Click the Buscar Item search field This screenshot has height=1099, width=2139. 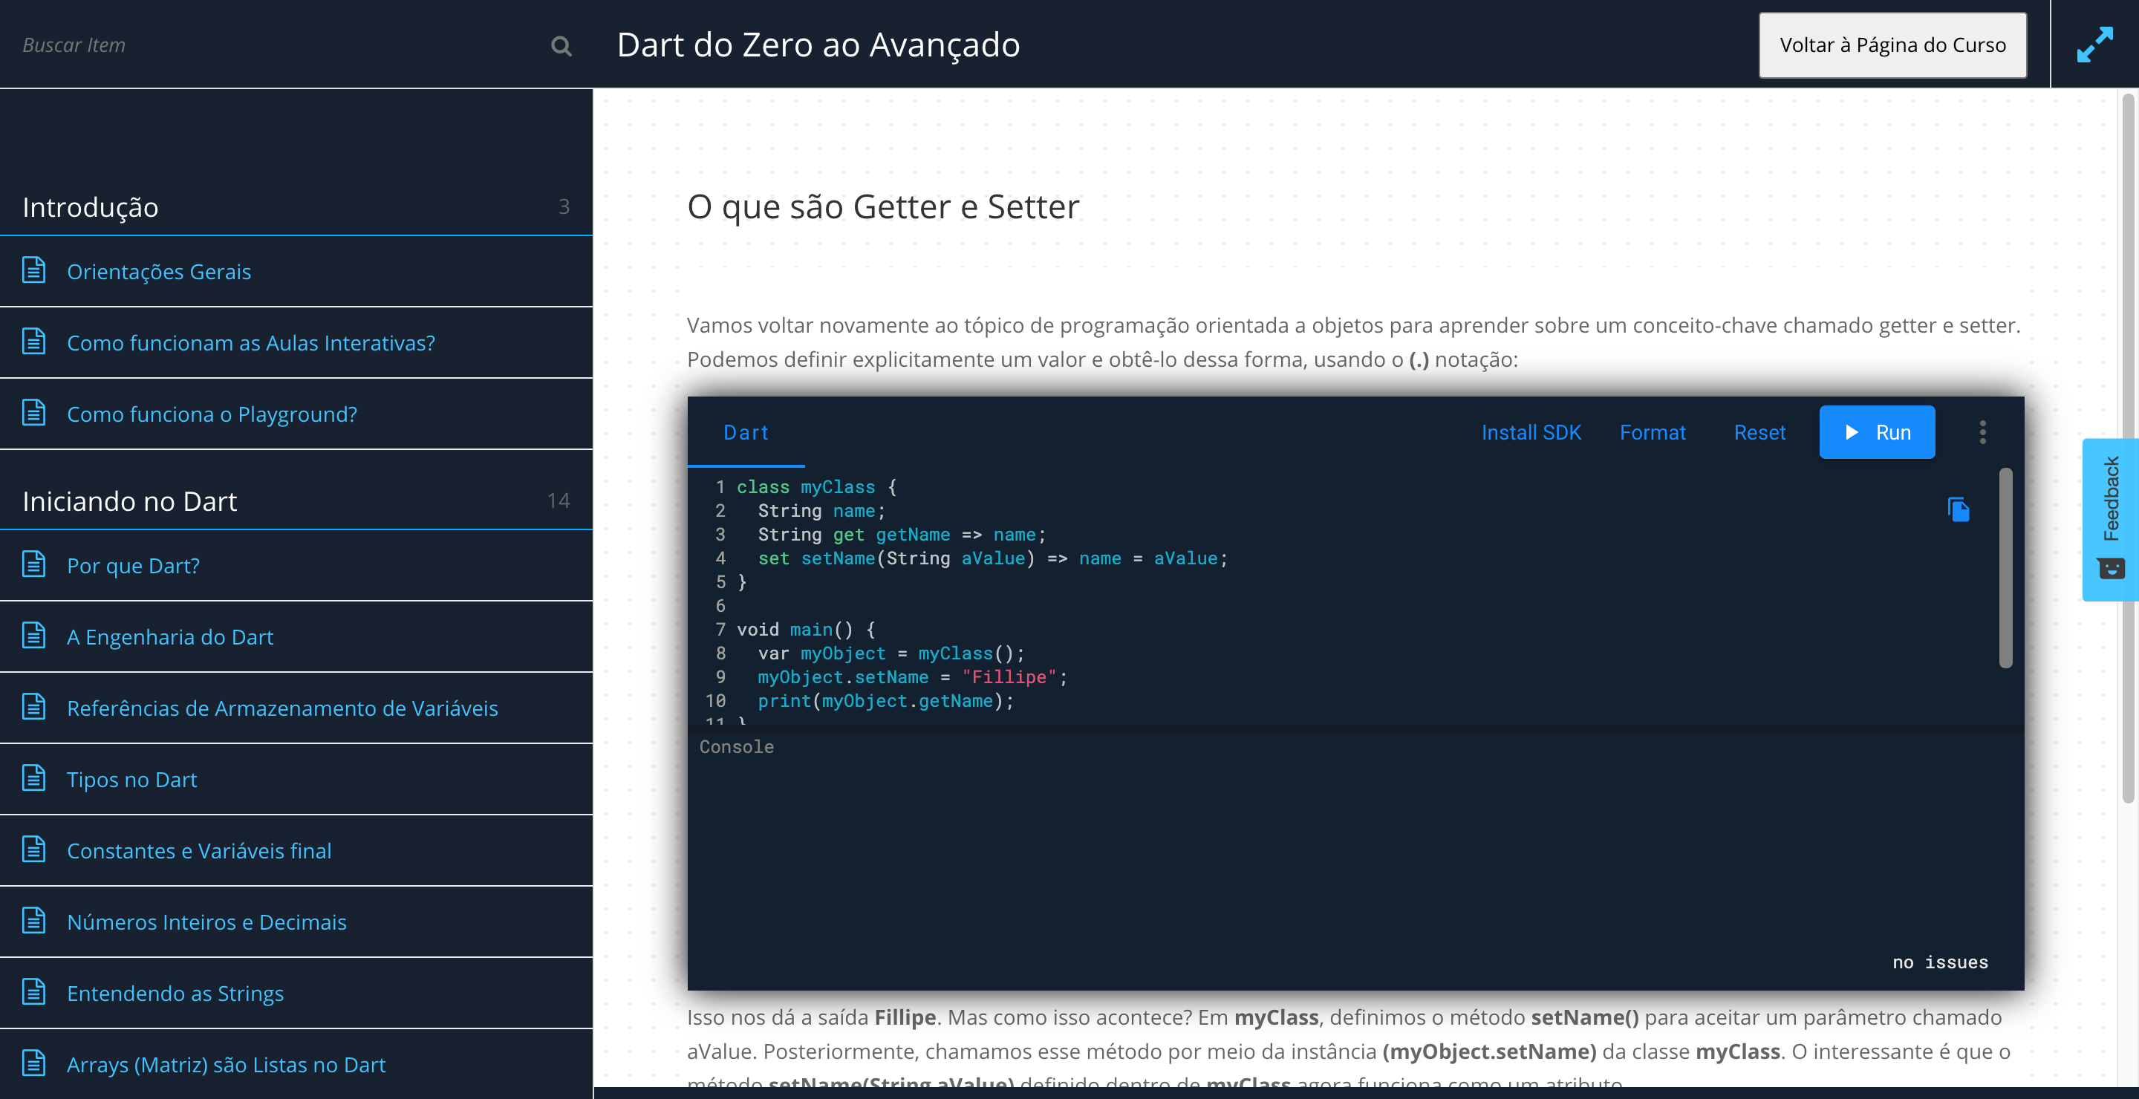tap(274, 45)
